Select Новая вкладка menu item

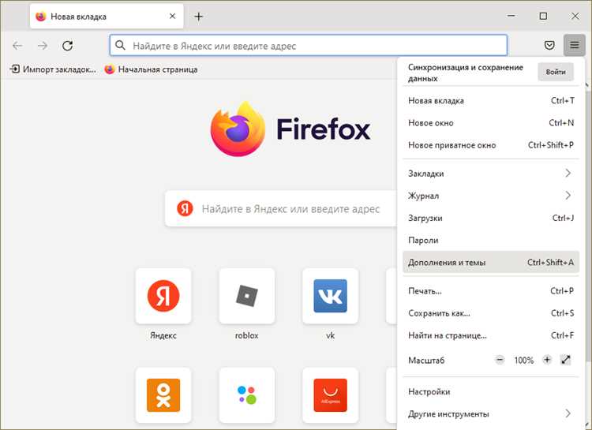pos(491,100)
